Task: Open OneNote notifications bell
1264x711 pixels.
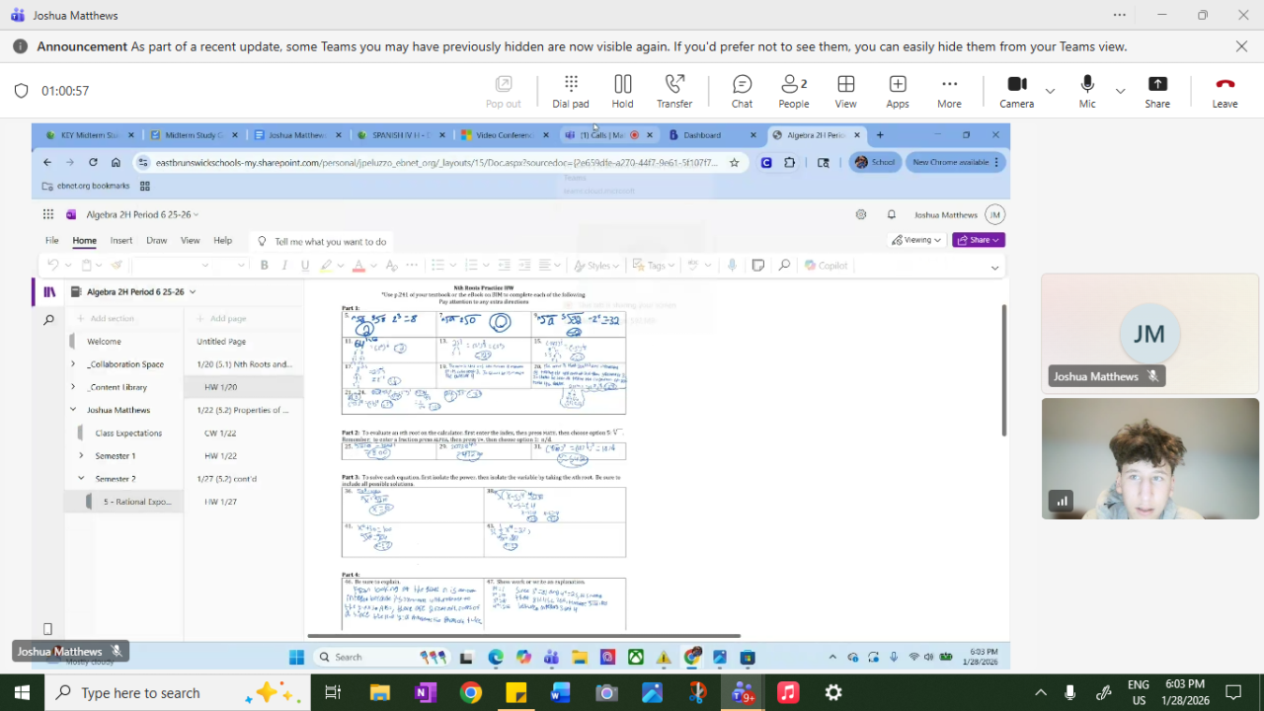Action: (x=891, y=214)
